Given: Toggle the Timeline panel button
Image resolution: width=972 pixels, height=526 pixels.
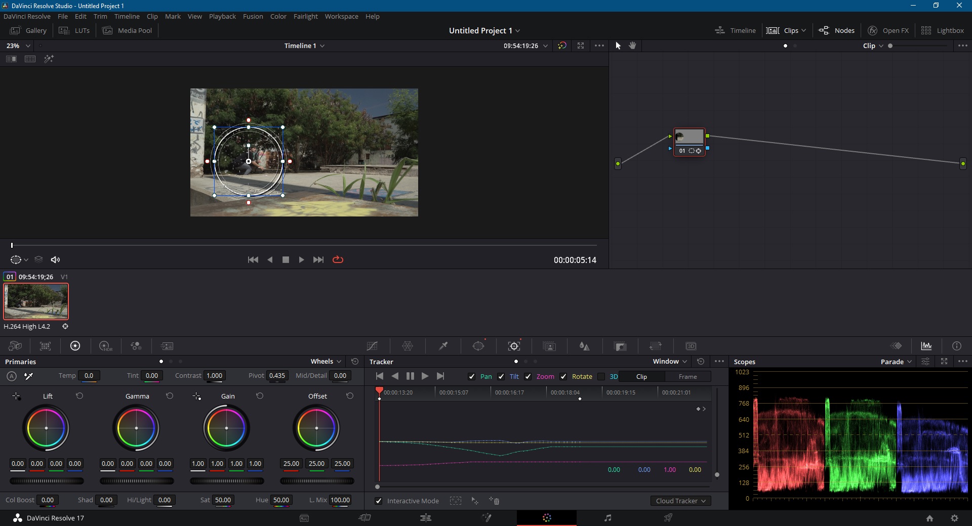Looking at the screenshot, I should (735, 30).
